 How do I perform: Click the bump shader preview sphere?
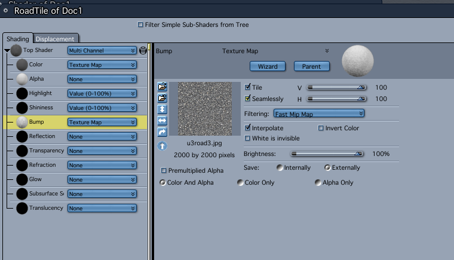pos(358,61)
